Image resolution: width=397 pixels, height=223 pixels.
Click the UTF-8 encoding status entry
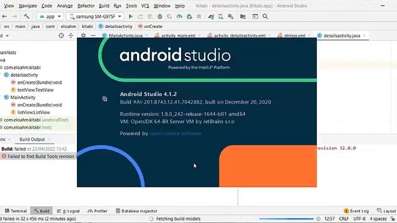coord(359,219)
